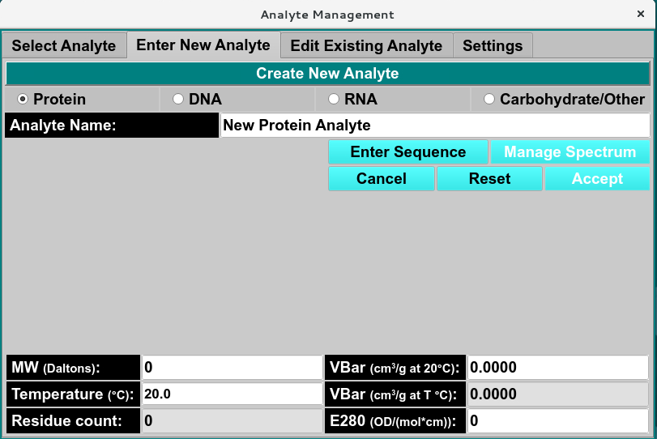
Task: Switch to the Select Analyte tab
Action: click(x=64, y=45)
